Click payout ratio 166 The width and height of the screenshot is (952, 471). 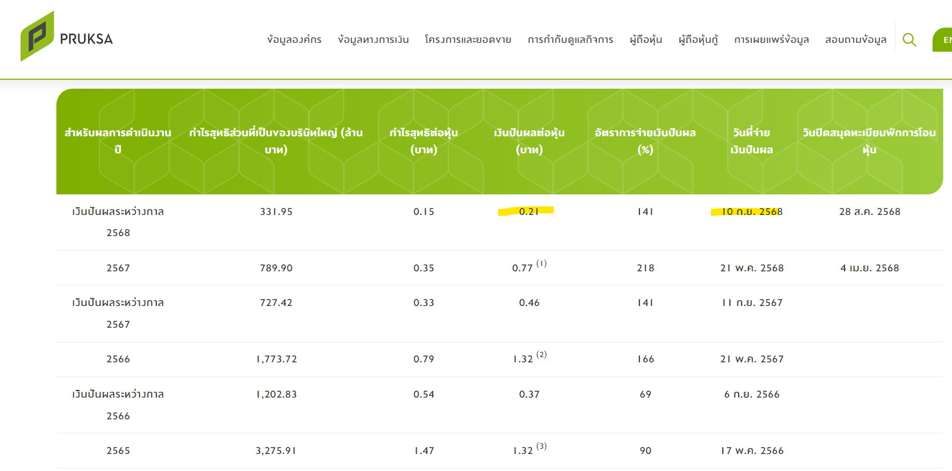[x=645, y=359]
